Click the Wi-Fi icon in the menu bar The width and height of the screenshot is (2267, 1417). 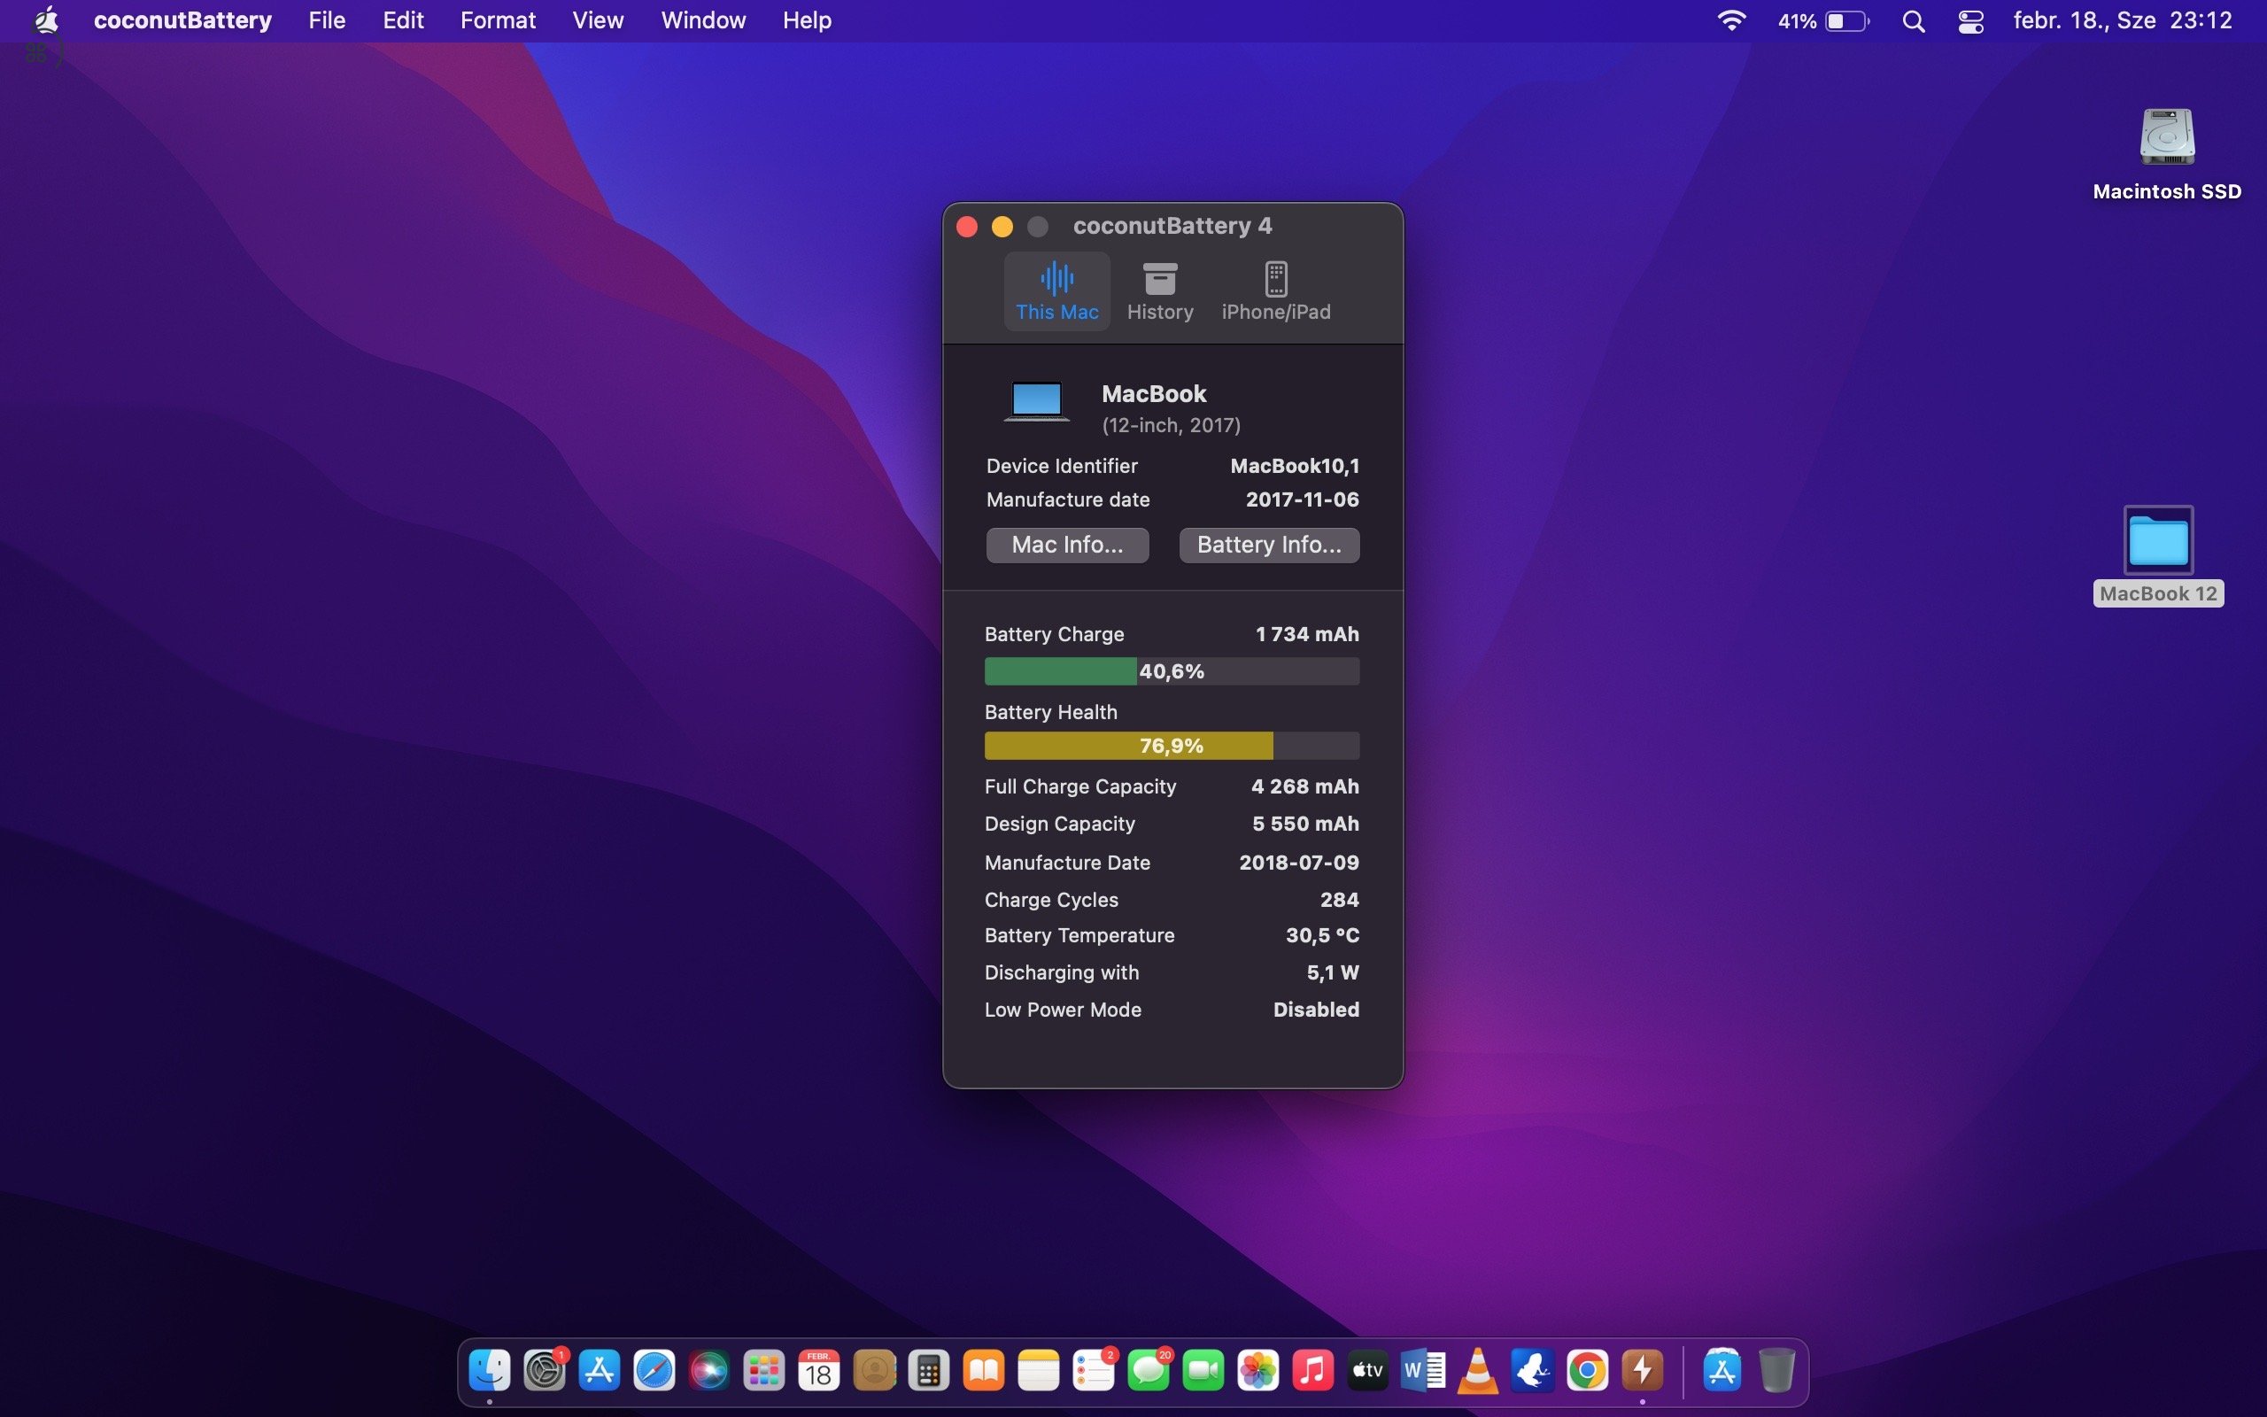coord(1732,19)
